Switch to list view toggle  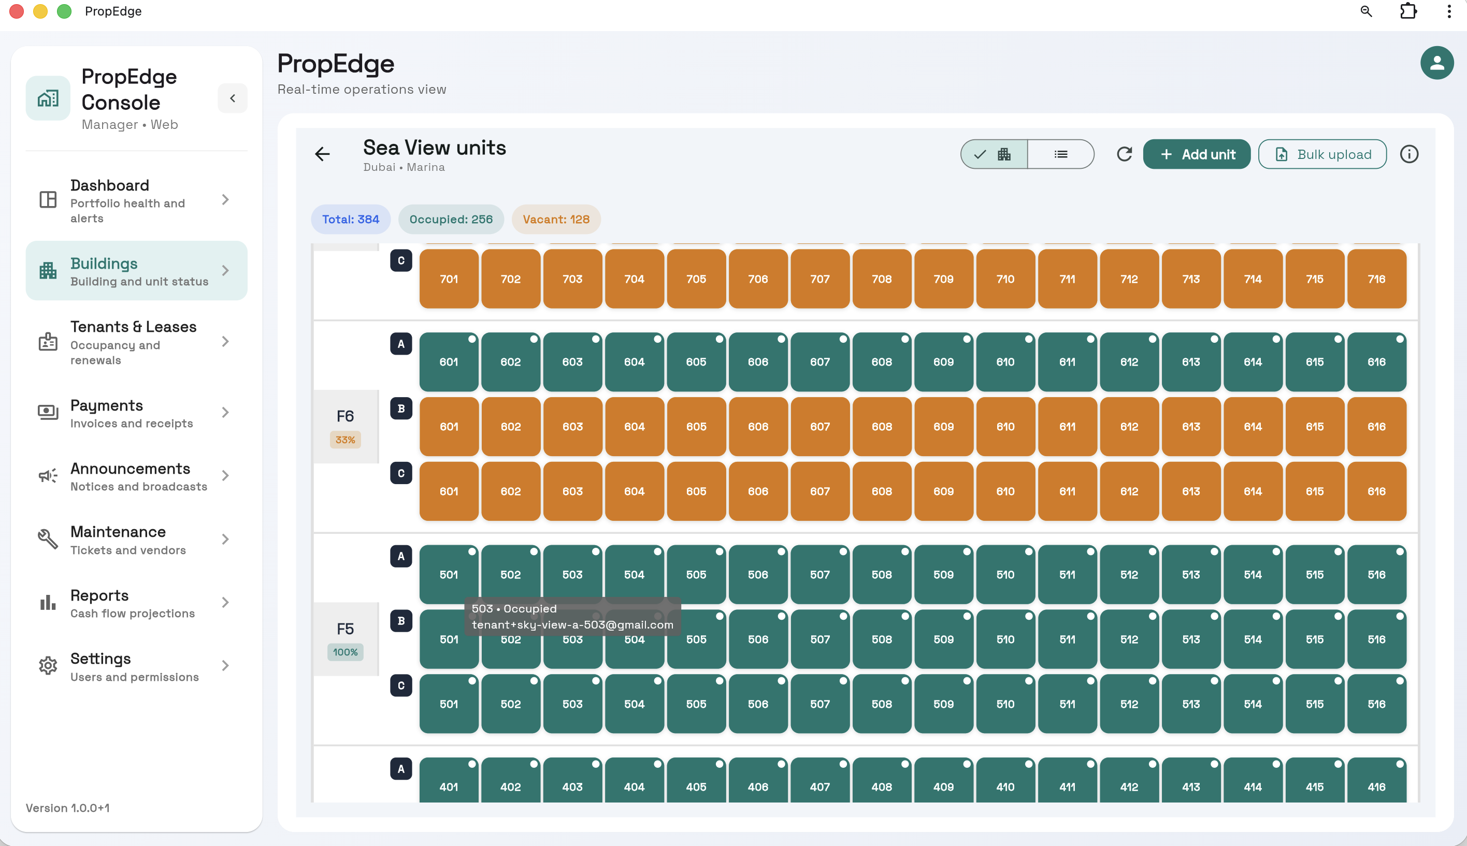coord(1060,154)
